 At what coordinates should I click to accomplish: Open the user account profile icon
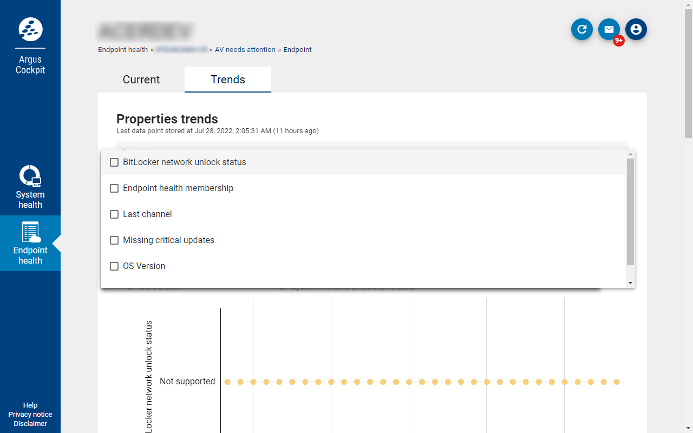click(636, 29)
